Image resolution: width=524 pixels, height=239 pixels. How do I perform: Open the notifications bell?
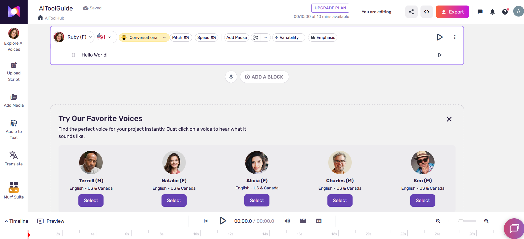coord(492,12)
